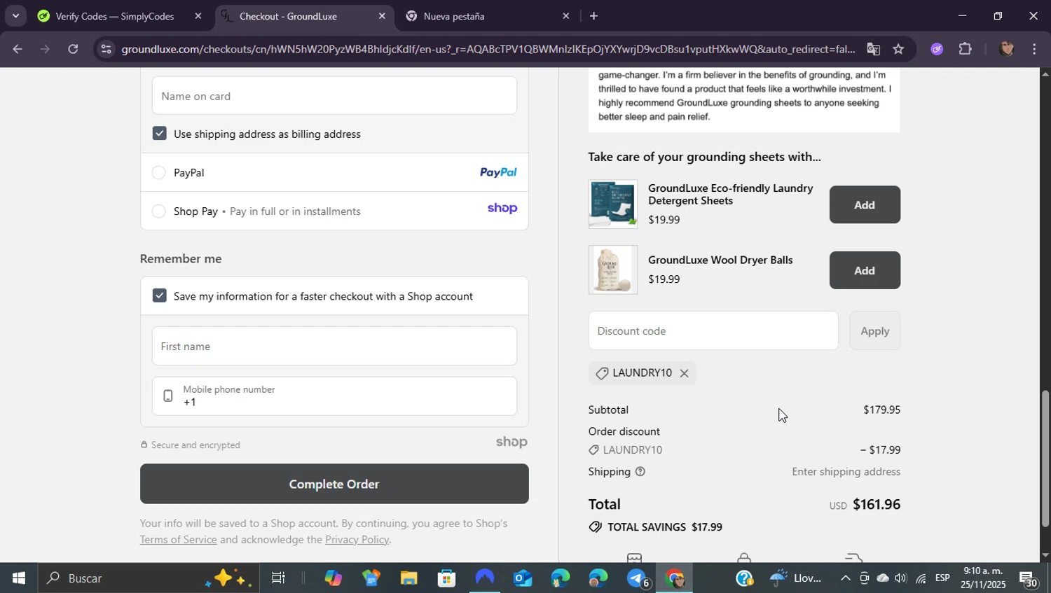Click the $161.96 total amount
Screen dimensions: 1051x593
[x=877, y=505]
